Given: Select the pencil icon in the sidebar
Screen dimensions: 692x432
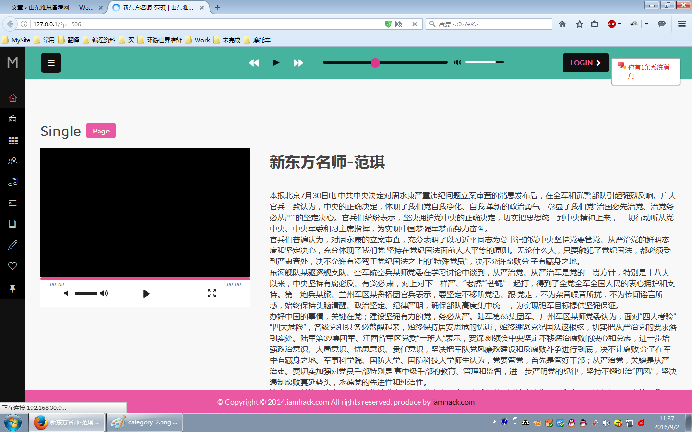Looking at the screenshot, I should coord(12,245).
